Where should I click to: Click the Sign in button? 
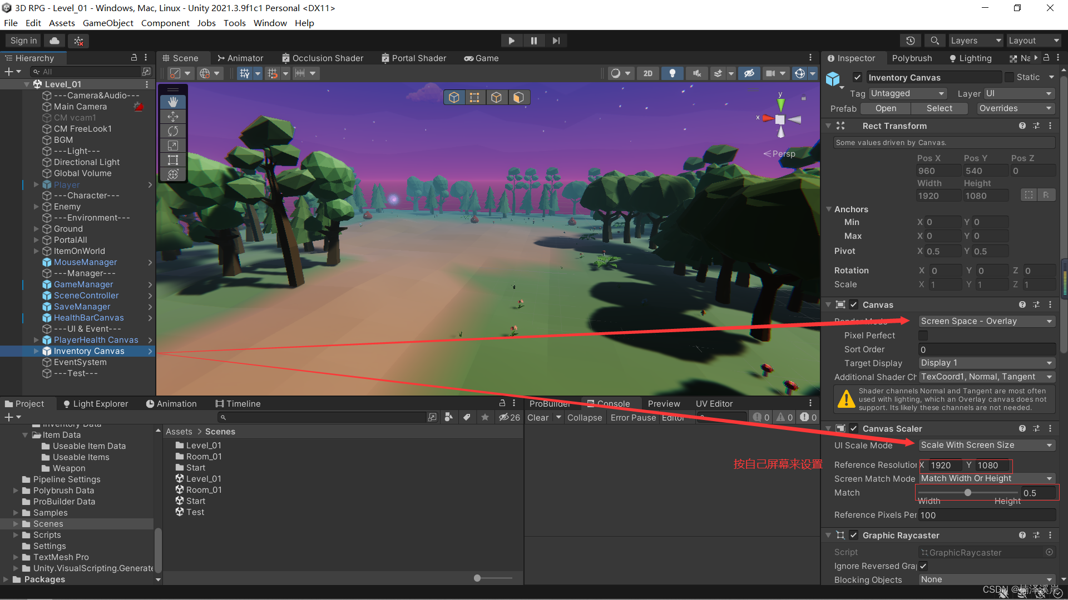(x=23, y=41)
